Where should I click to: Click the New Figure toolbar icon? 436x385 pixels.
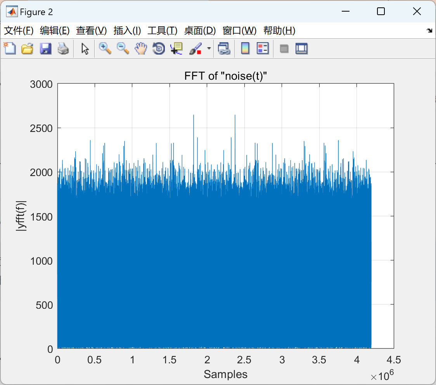point(10,48)
